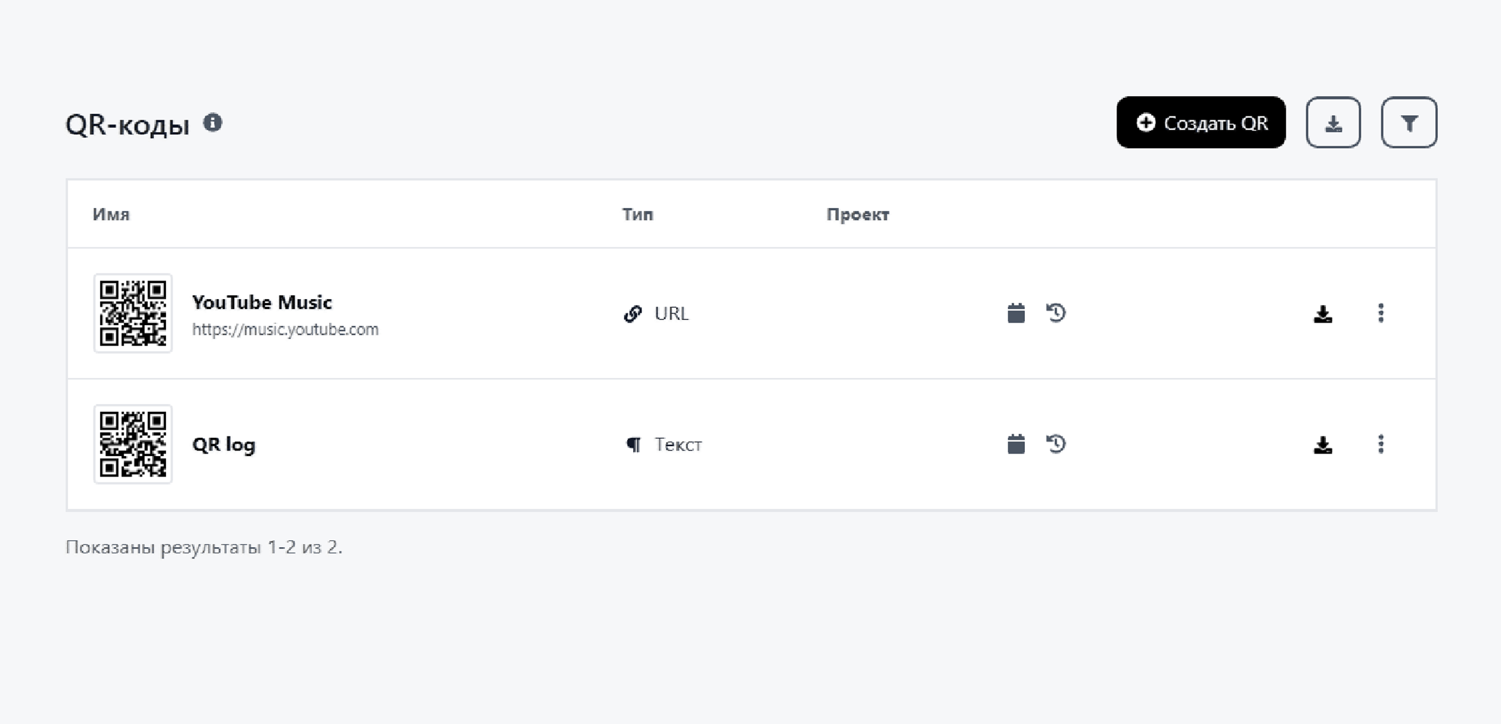Open the music.youtube.com URL link
The height and width of the screenshot is (724, 1501).
point(285,330)
